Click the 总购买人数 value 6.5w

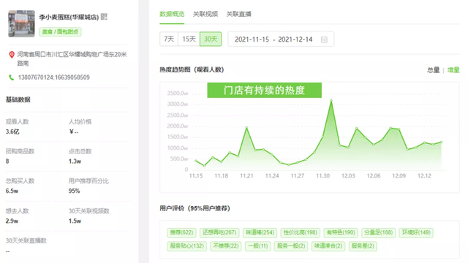coord(12,191)
